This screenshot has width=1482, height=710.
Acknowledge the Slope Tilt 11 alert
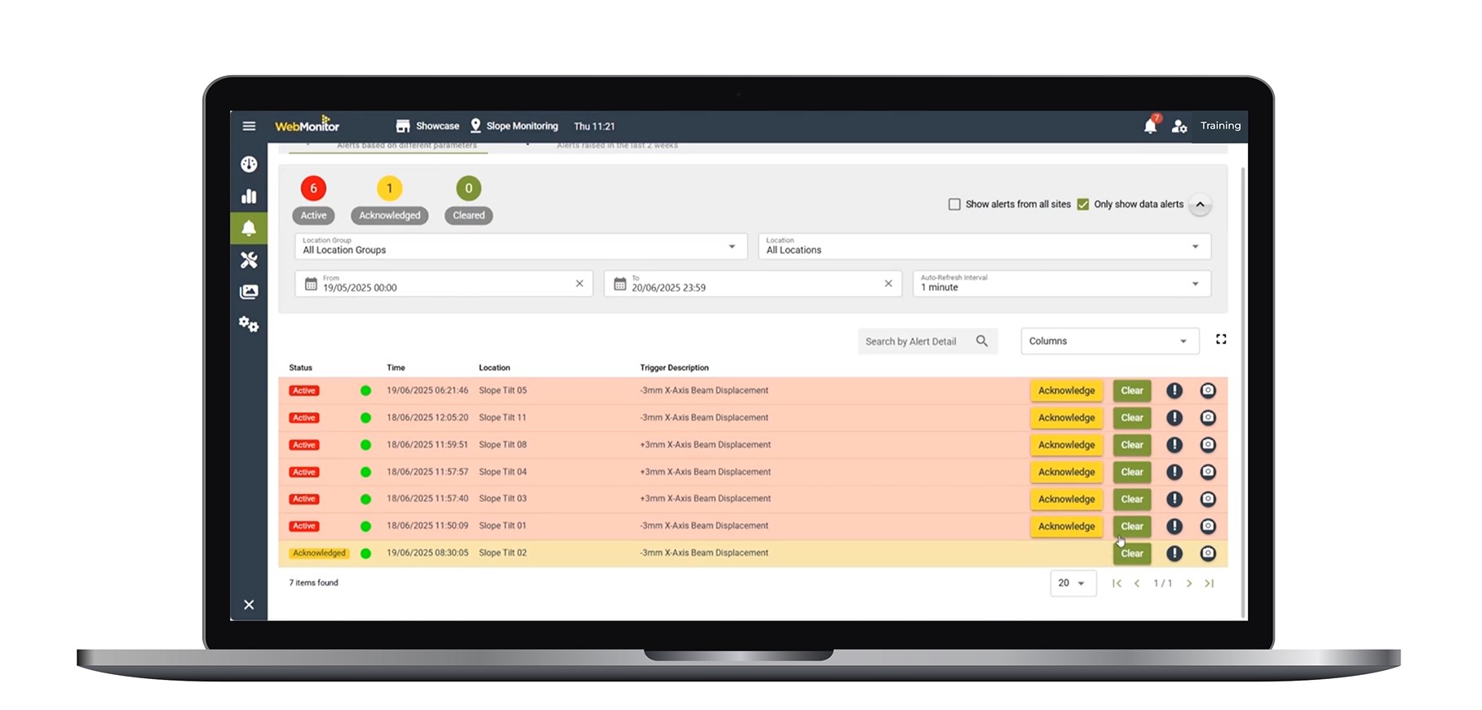coord(1066,418)
